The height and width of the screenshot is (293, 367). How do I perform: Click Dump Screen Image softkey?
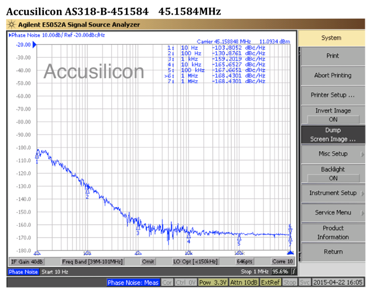click(x=333, y=134)
